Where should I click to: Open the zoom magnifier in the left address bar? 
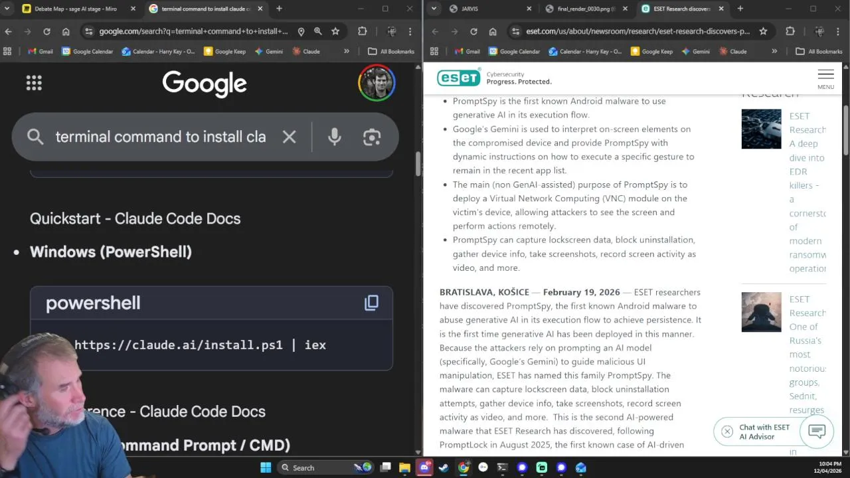[x=318, y=31]
